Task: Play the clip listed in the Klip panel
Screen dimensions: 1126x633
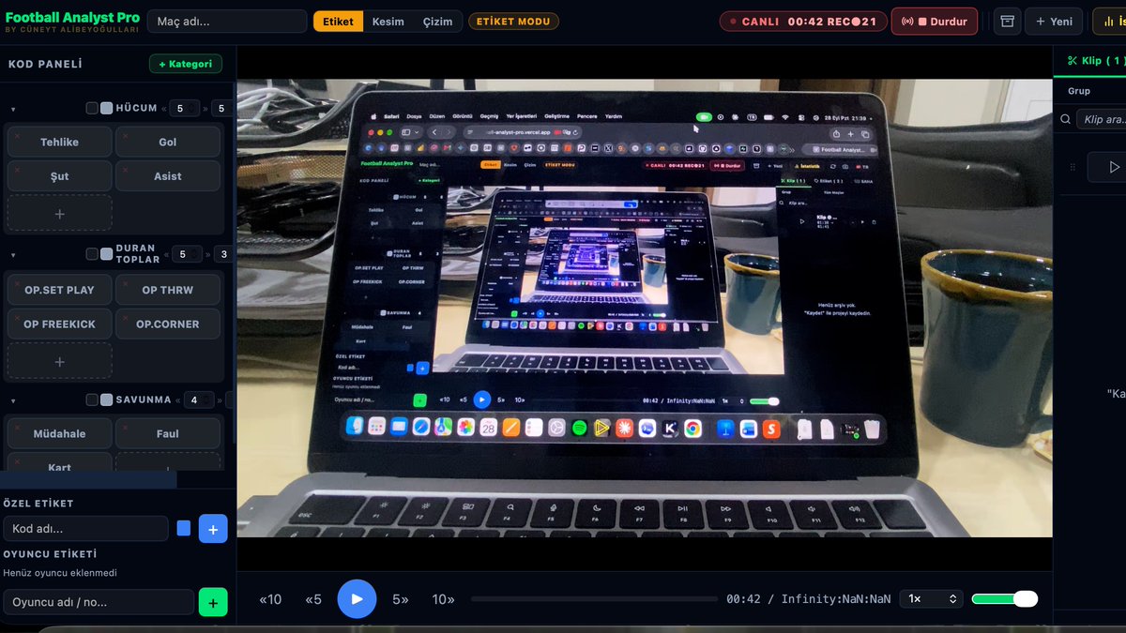Action: click(x=1114, y=167)
